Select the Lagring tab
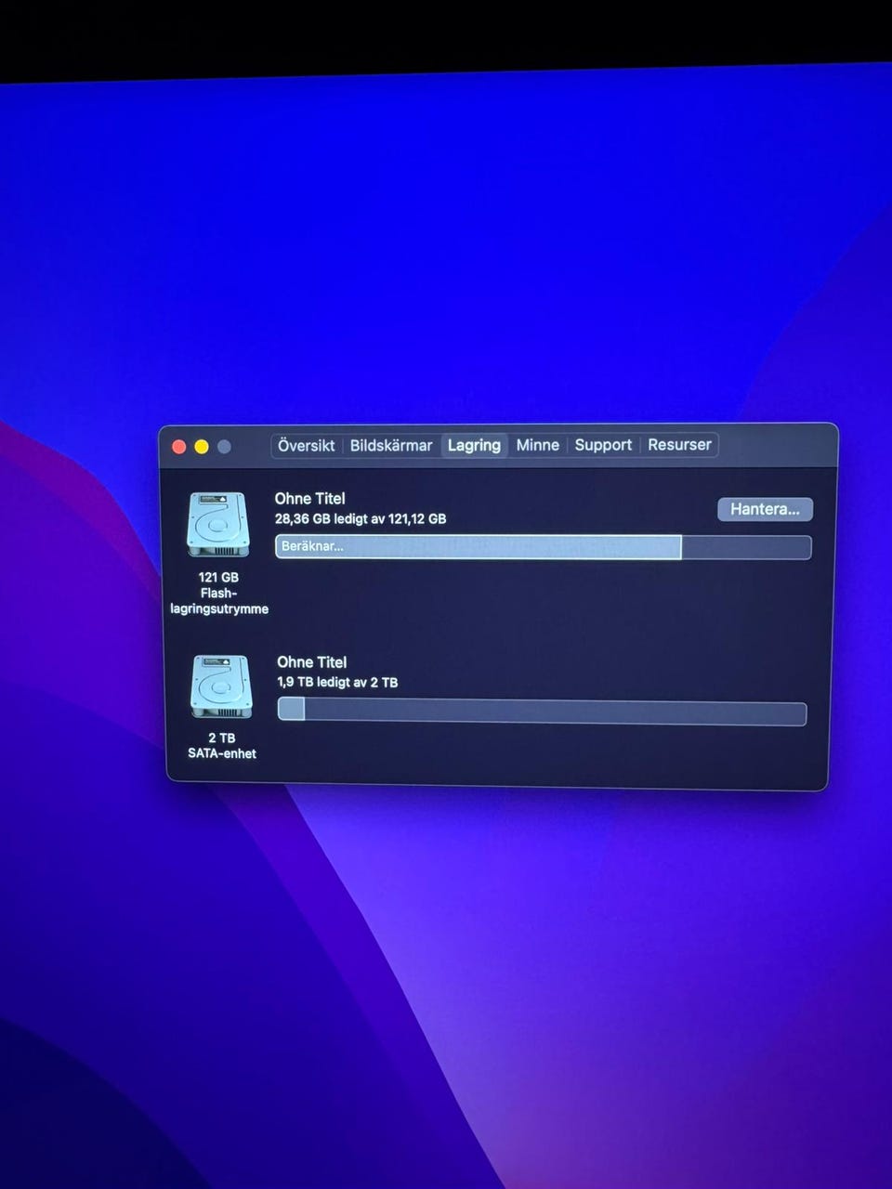Screen dimensions: 892x1189 click(x=474, y=446)
